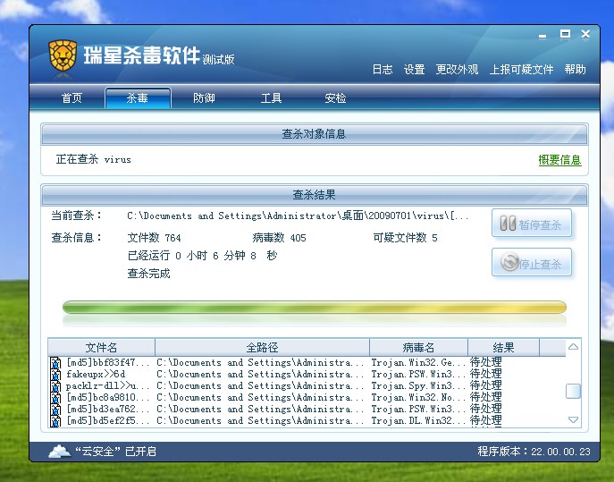
Task: Click the 程序版本 22.00.00.23 text
Action: (534, 452)
